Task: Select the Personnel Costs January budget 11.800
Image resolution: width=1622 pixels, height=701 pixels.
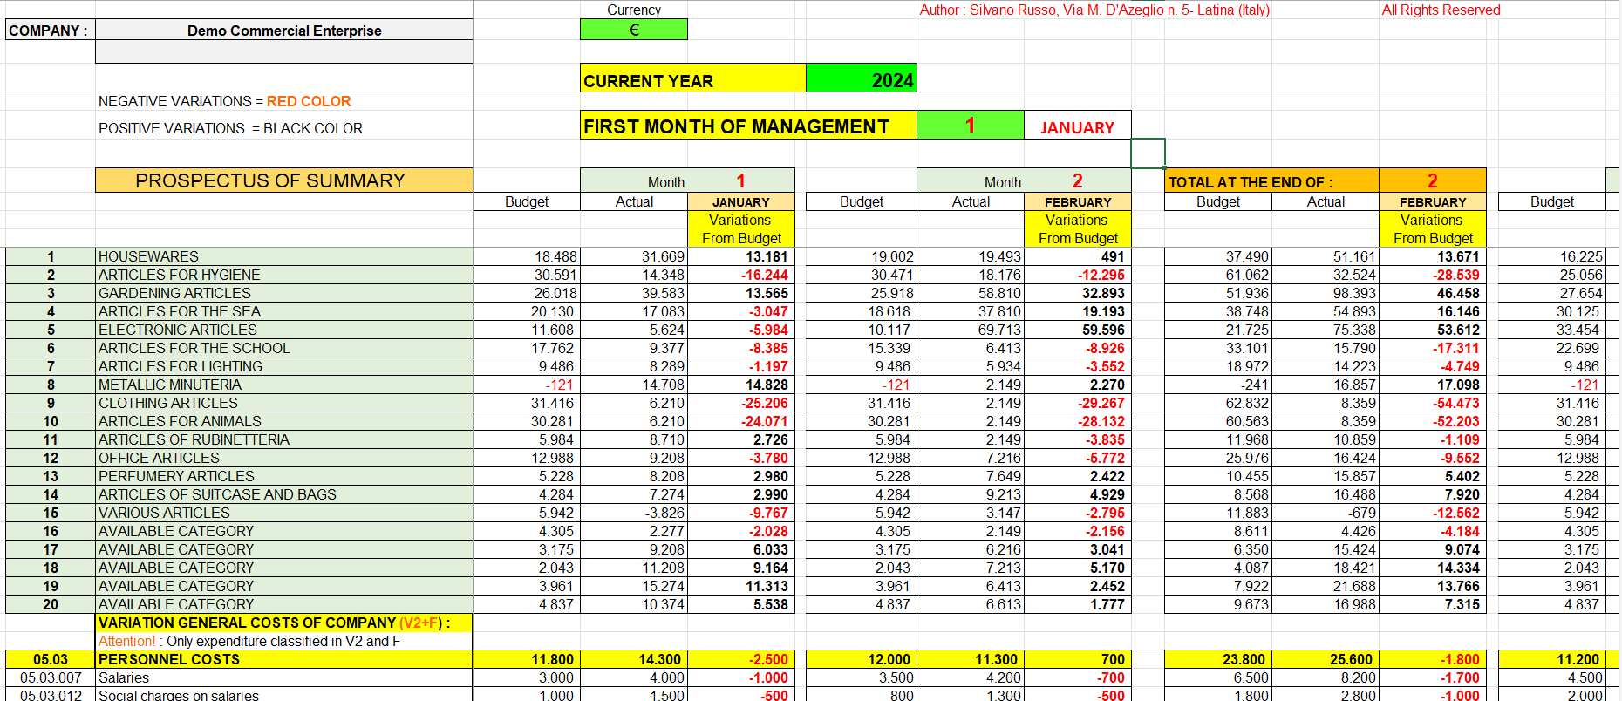Action: [x=527, y=659]
